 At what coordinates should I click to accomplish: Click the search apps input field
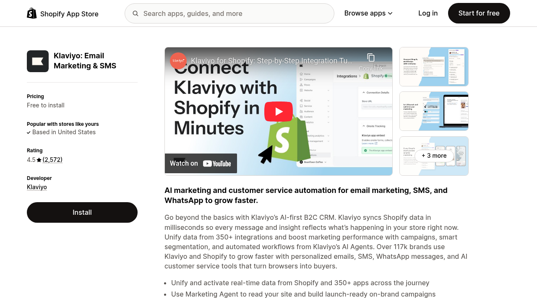point(231,13)
